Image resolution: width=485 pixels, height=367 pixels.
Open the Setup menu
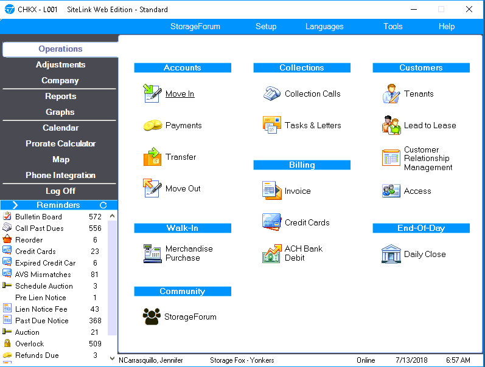pos(266,27)
